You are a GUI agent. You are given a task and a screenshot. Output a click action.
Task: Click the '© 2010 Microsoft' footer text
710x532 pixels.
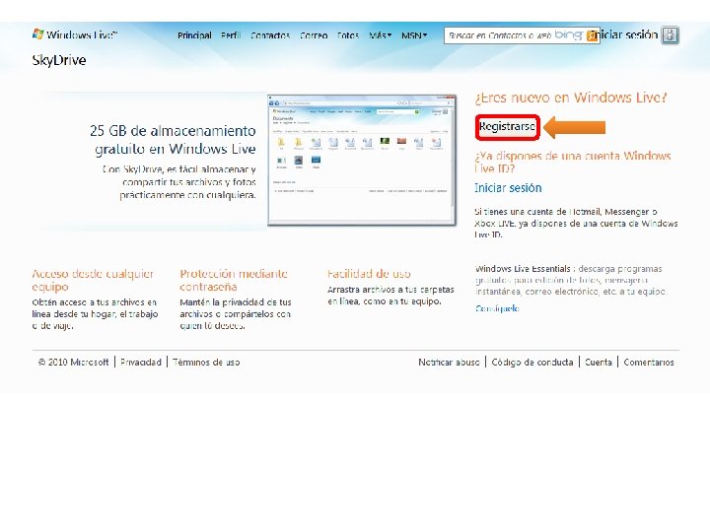[73, 363]
